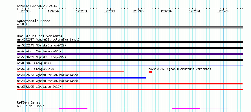251x112 pixels.
Task: Click the 4q28.1 band label
Action: [22, 24]
